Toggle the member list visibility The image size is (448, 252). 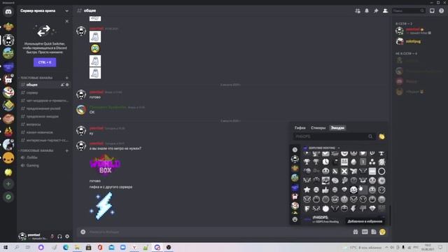[x=385, y=11]
